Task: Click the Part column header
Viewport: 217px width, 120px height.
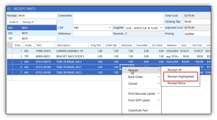Action: pyautogui.click(x=44, y=45)
